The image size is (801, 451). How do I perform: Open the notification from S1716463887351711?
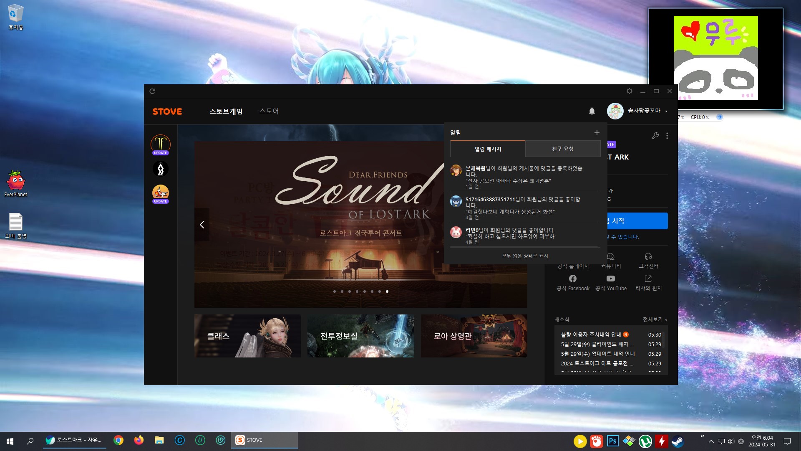click(x=525, y=208)
